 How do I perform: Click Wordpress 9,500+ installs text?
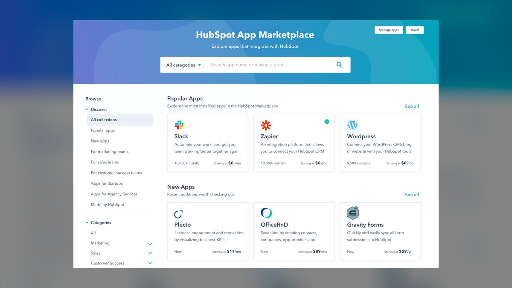359,163
